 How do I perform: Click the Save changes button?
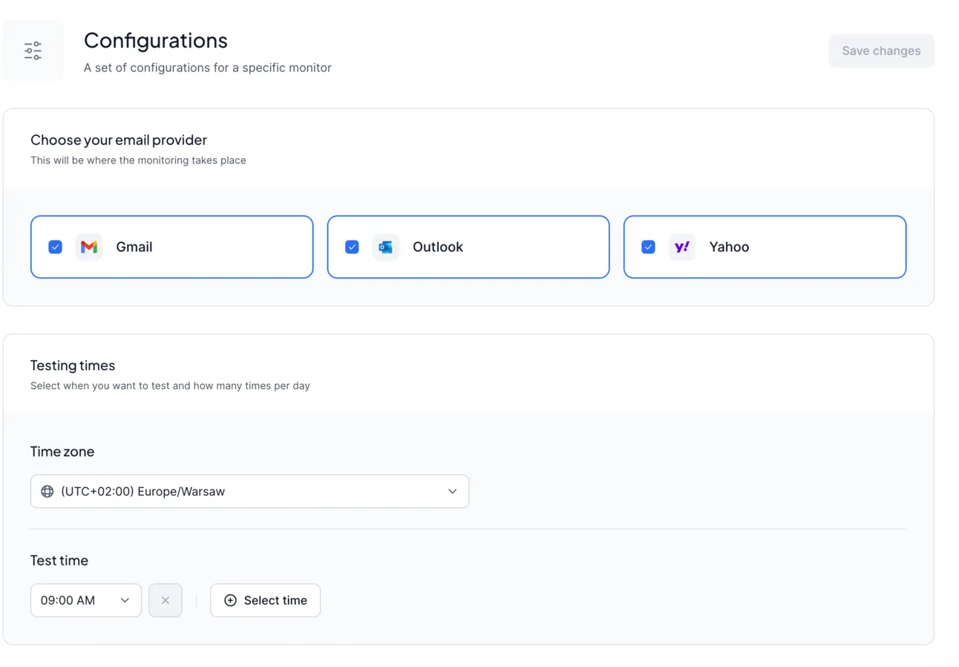coord(881,51)
